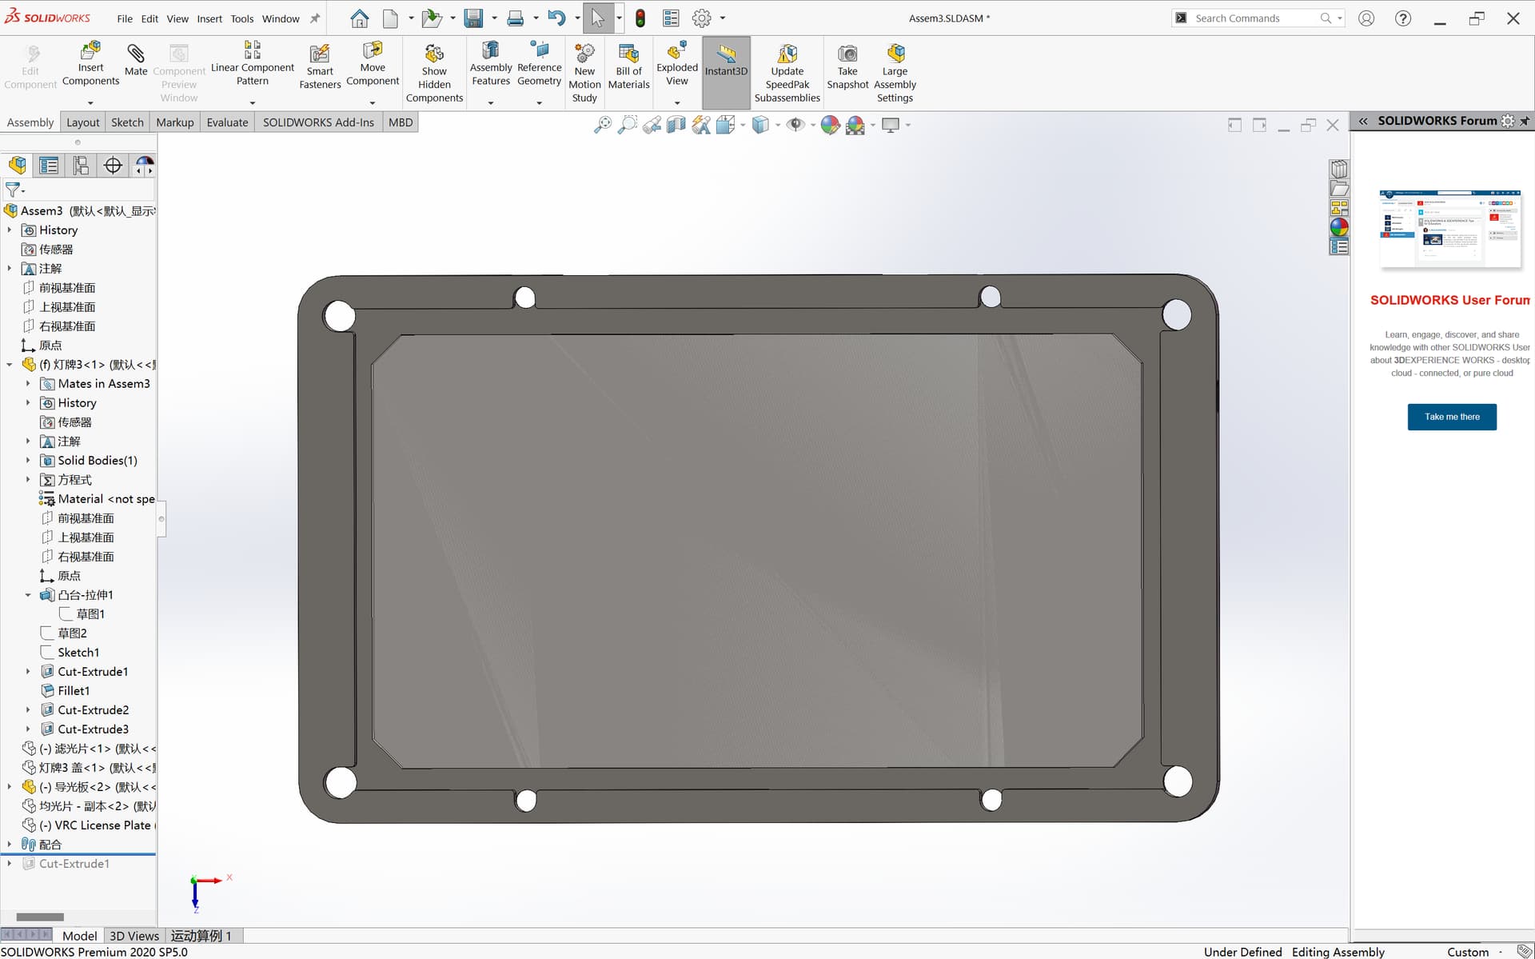
Task: Open the File menu
Action: [125, 18]
